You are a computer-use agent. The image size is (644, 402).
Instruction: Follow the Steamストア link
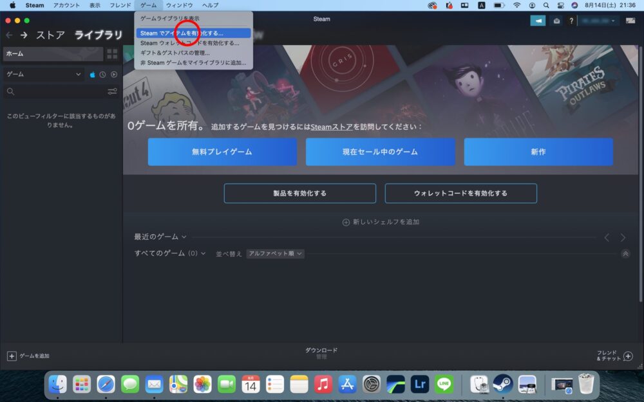tap(332, 127)
